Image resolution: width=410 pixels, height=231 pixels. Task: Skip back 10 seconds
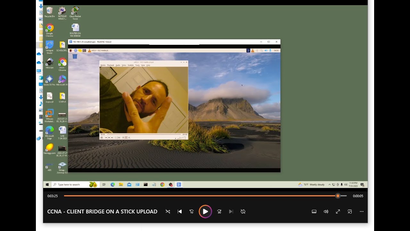click(x=192, y=211)
